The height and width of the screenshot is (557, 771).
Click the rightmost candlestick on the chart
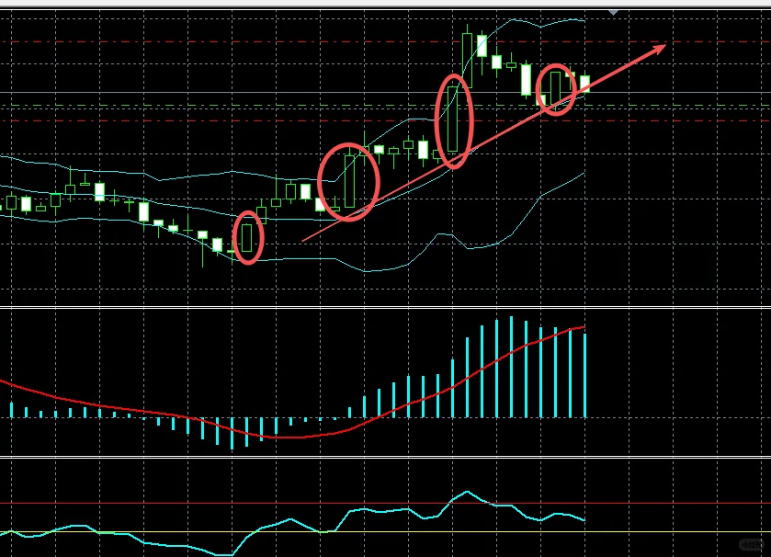click(x=584, y=83)
